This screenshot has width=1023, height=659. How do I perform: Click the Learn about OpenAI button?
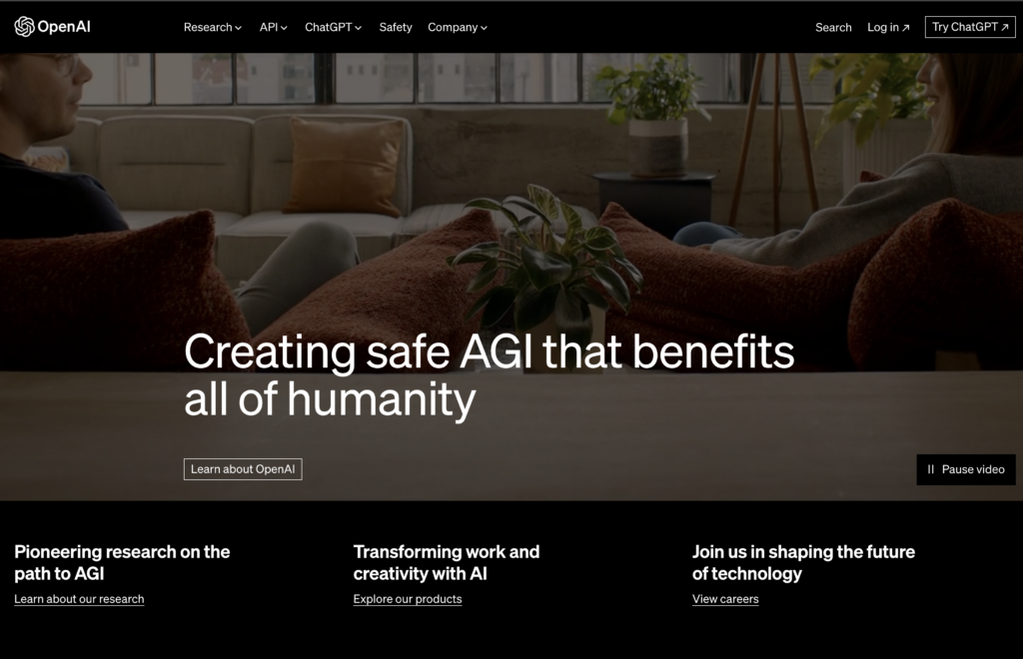click(x=243, y=469)
